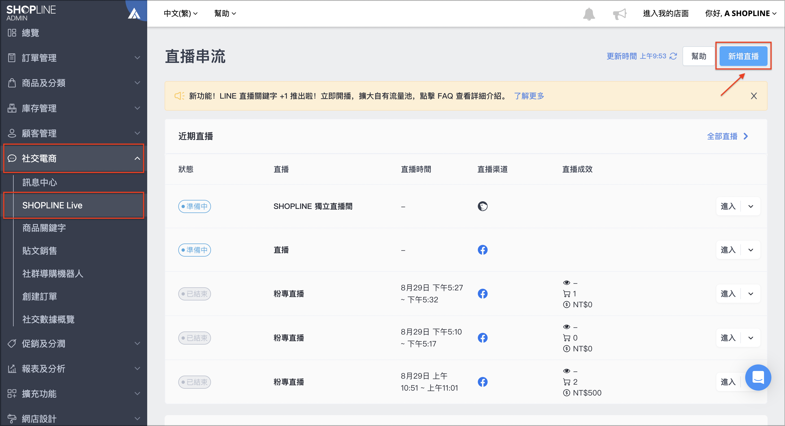
Task: Select SHOPLINE Live sidebar item
Action: coord(73,205)
